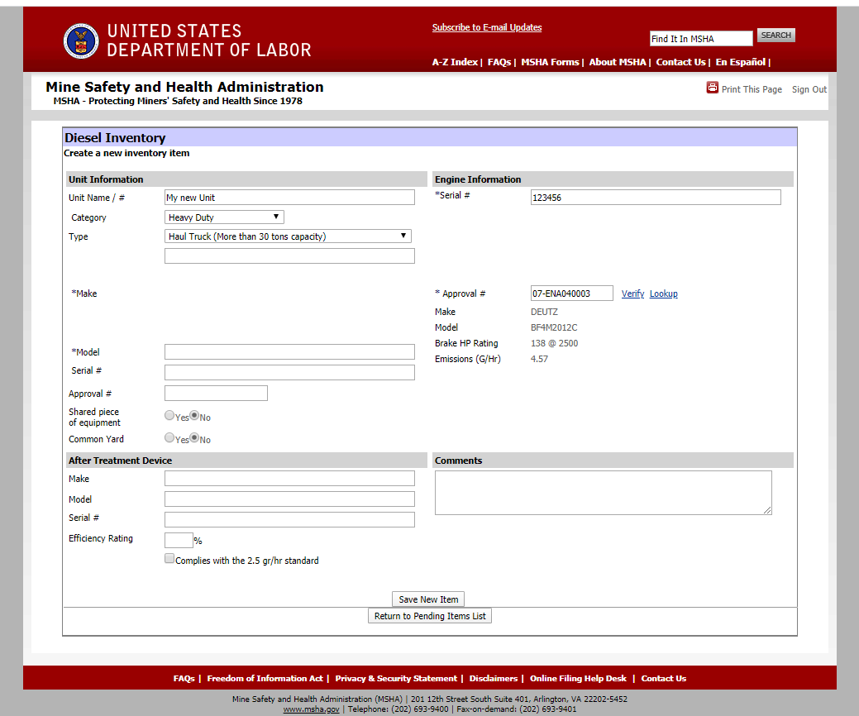Click the Sign Out link

(x=809, y=89)
